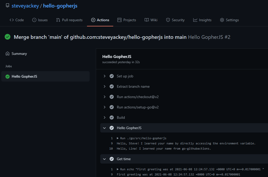Collapse the Hello GopherJS step
The image size is (268, 177).
tap(104, 128)
